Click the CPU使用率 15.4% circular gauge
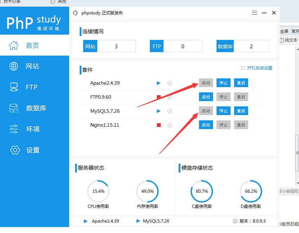Viewport: 299px width, 233px height. tap(98, 191)
